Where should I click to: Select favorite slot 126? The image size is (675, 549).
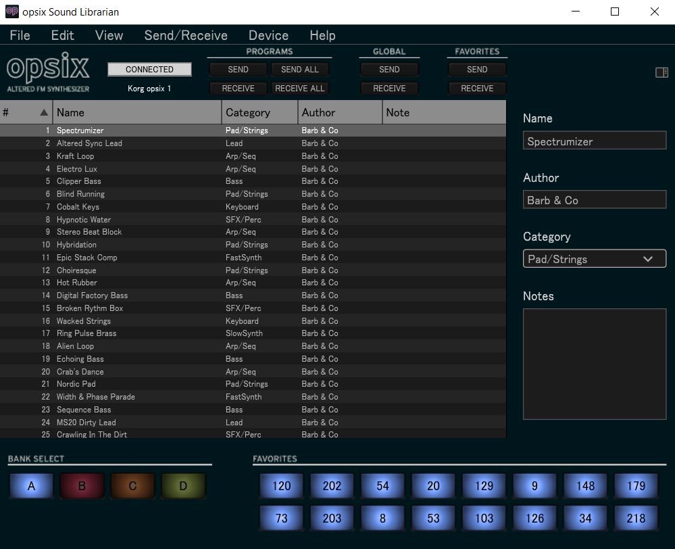[534, 518]
